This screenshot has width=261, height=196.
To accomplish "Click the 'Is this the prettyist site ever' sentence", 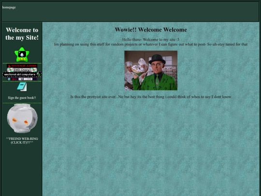I will pyautogui.click(x=151, y=97).
